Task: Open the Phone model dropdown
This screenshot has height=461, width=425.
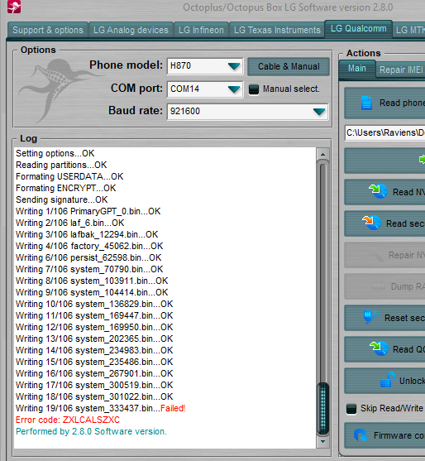Action: [234, 66]
